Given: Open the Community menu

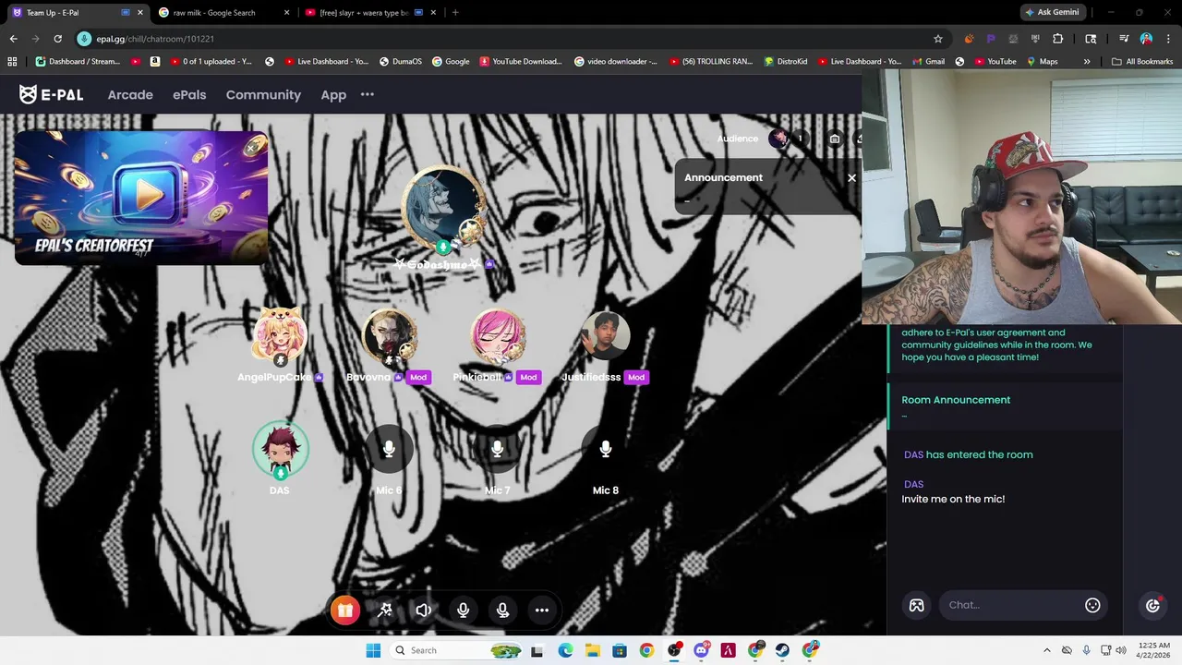Looking at the screenshot, I should pyautogui.click(x=263, y=94).
